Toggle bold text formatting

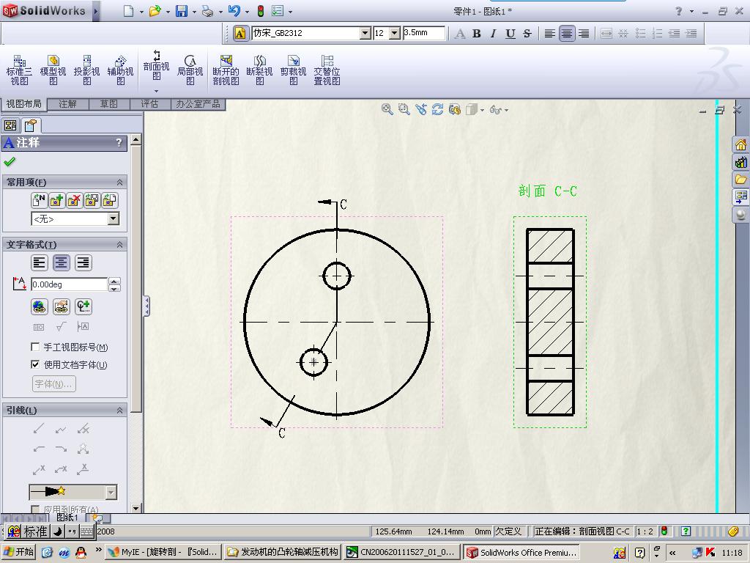coord(476,34)
